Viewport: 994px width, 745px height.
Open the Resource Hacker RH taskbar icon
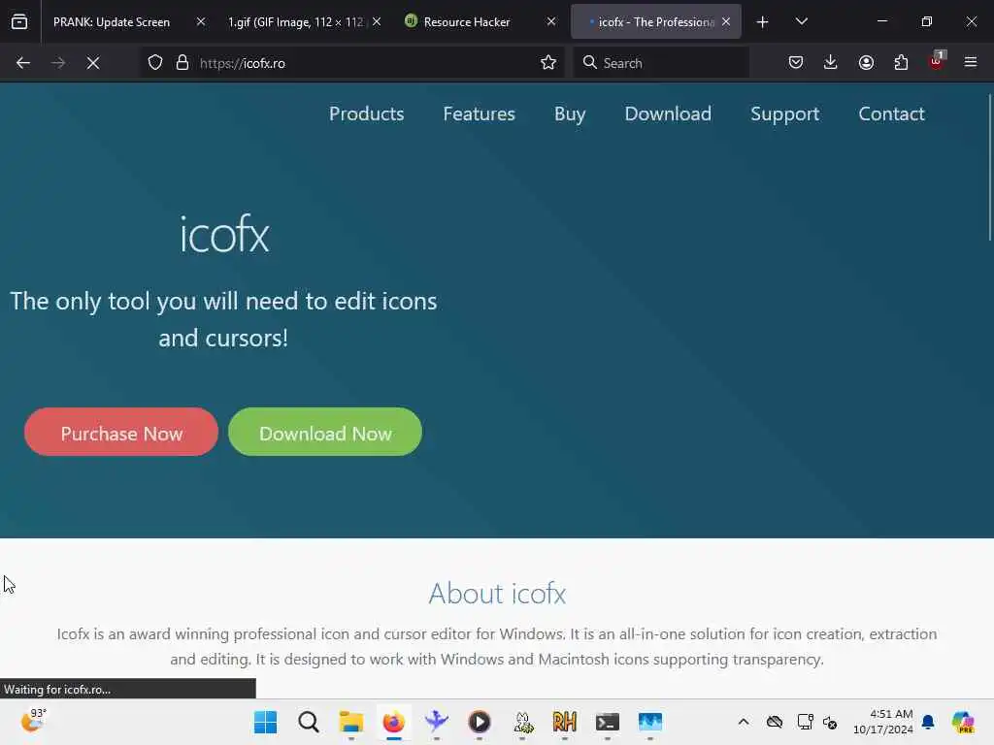pos(564,722)
